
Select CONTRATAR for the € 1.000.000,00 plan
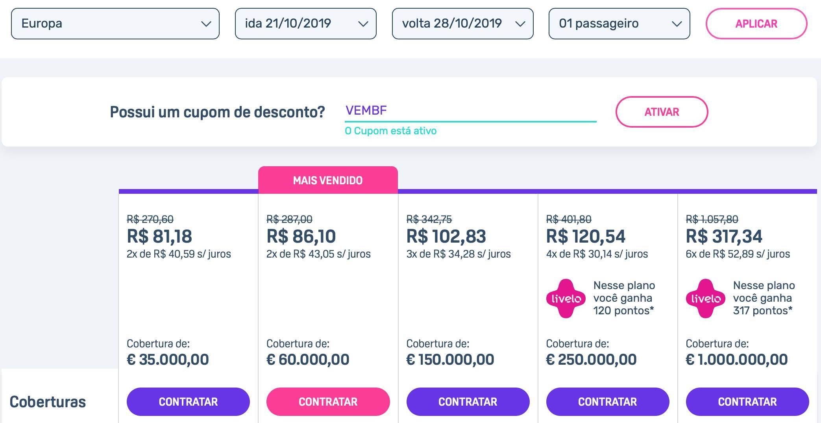(x=747, y=402)
